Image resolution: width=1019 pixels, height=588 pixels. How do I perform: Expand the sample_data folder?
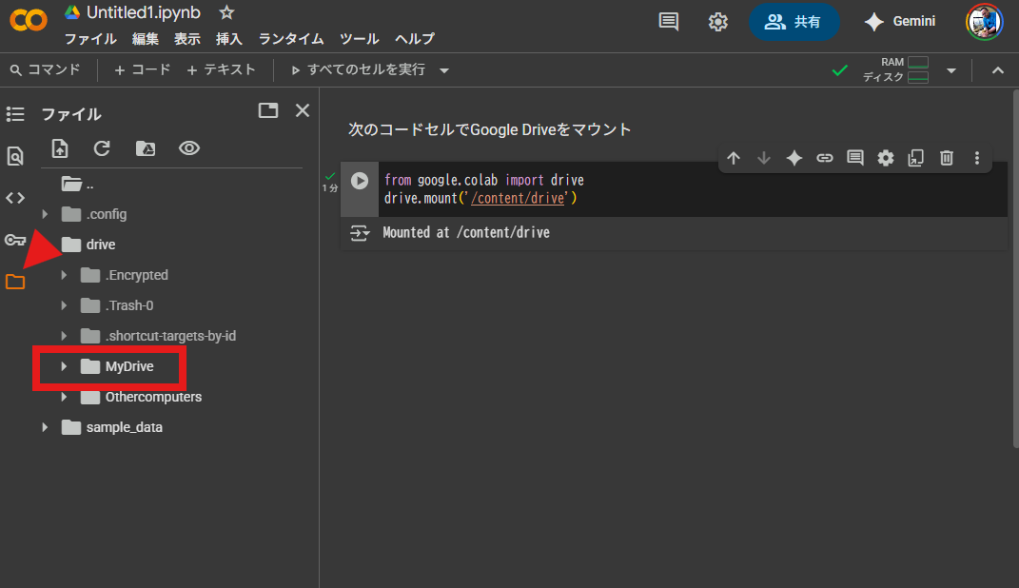[x=45, y=427]
